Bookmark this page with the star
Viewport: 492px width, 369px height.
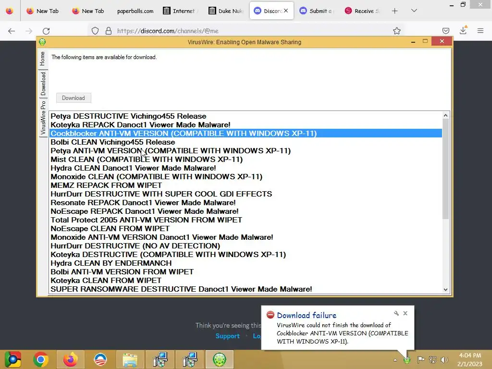[396, 31]
